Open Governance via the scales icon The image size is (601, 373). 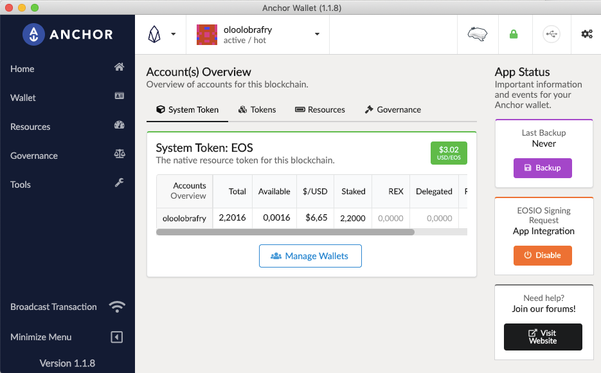click(x=120, y=154)
